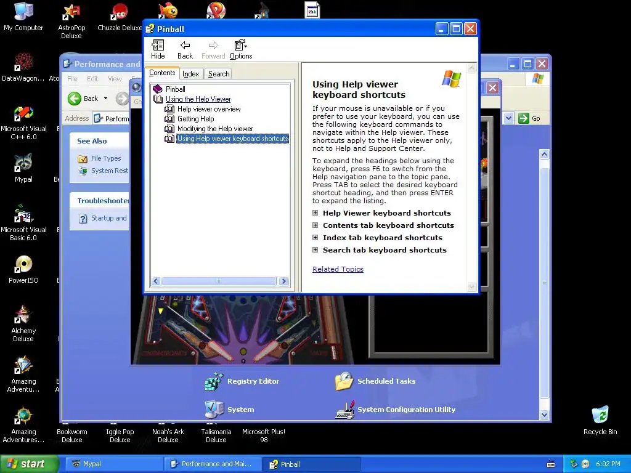
Task: Open the Back history dropdown arrow
Action: [x=106, y=99]
